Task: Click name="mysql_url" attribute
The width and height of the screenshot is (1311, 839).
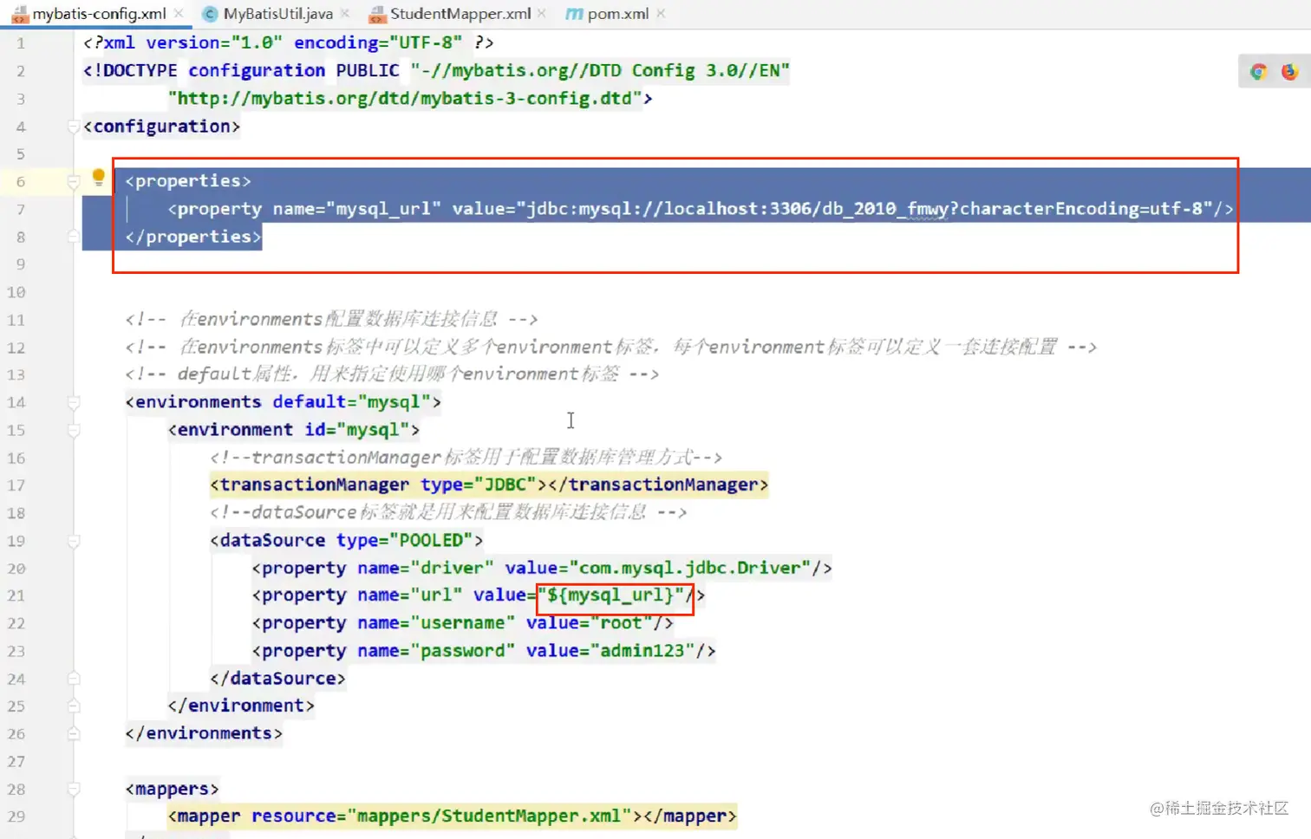Action: [356, 209]
